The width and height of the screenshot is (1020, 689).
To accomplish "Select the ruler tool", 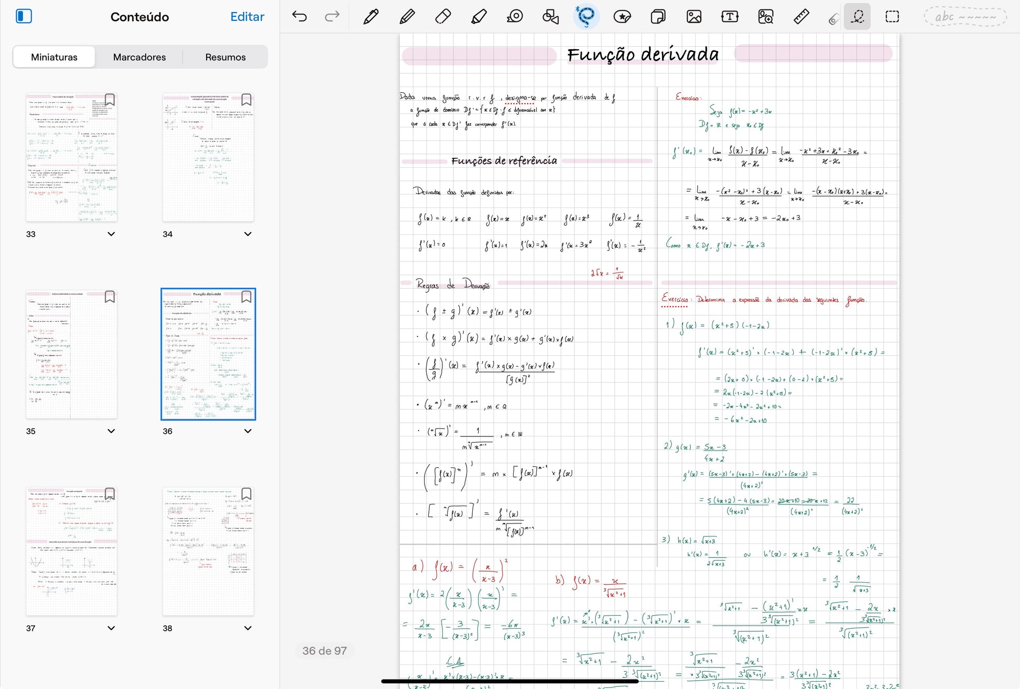I will pyautogui.click(x=801, y=17).
